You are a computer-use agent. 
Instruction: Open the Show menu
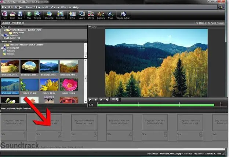tap(29, 7)
